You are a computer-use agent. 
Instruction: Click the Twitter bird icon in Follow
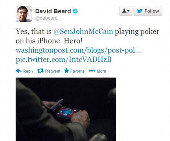140,11
